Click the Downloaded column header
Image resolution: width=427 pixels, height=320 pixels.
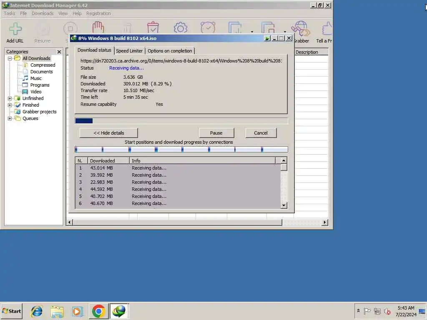[x=108, y=161]
